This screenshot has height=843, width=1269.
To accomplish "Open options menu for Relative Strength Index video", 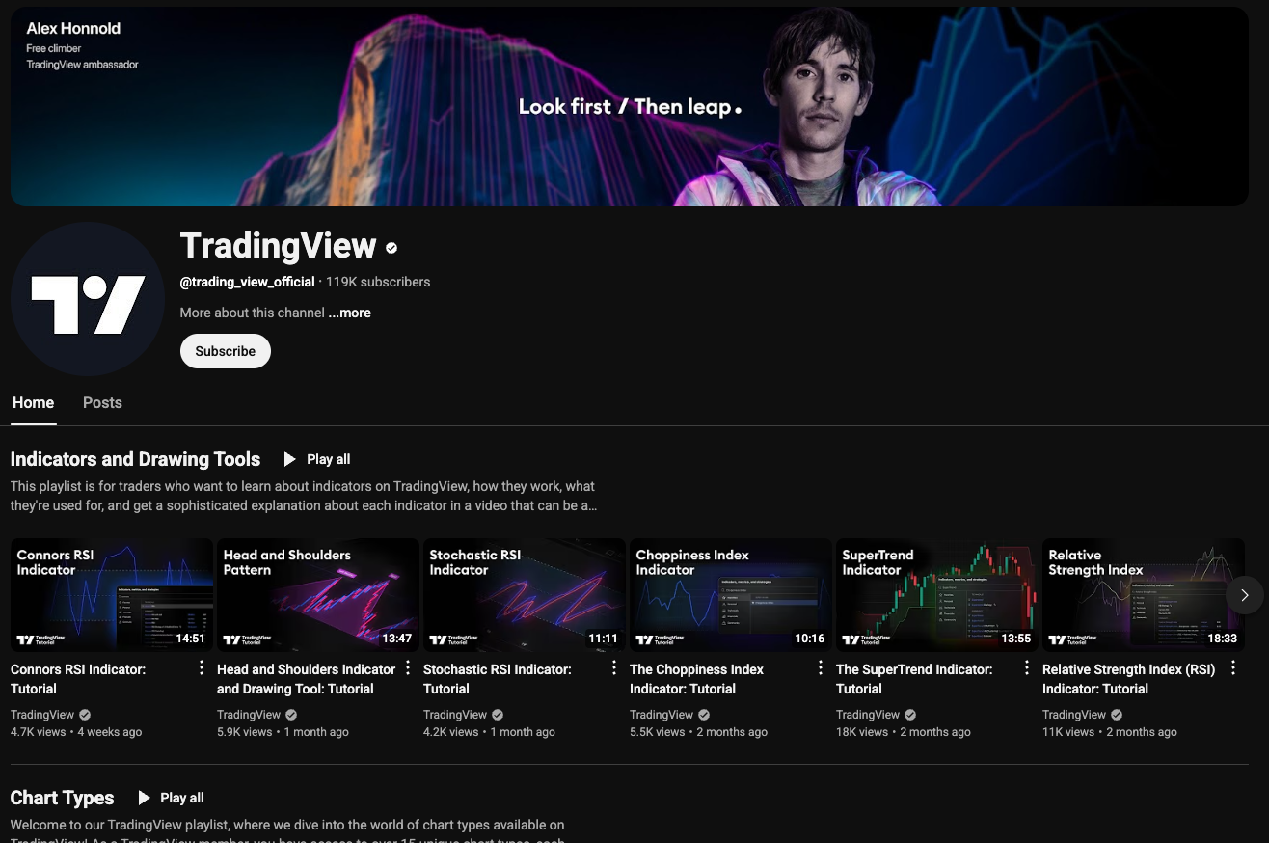I will pos(1232,668).
